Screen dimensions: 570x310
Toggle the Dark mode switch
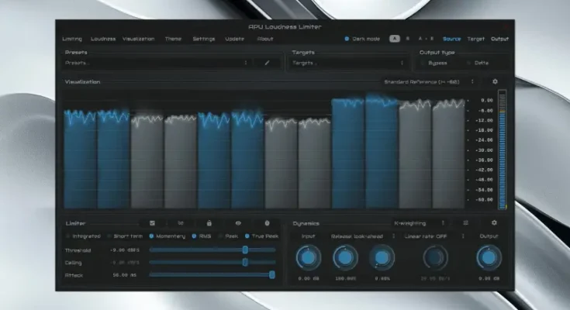(347, 39)
